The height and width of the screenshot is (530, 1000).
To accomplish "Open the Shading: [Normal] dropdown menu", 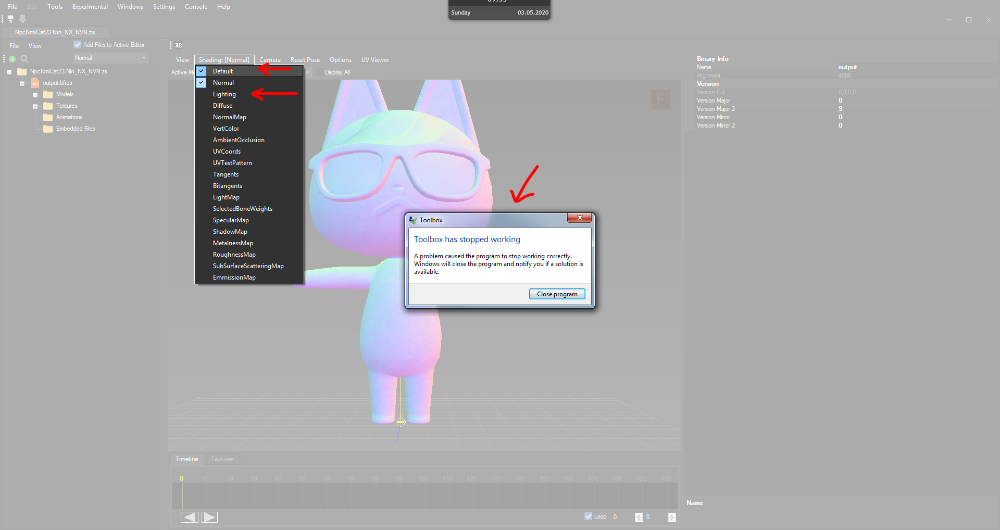I will (x=224, y=60).
